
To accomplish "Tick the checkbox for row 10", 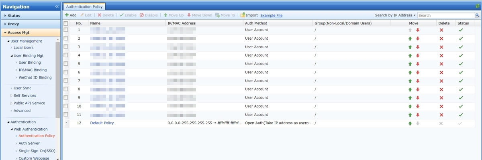I will coord(66,106).
